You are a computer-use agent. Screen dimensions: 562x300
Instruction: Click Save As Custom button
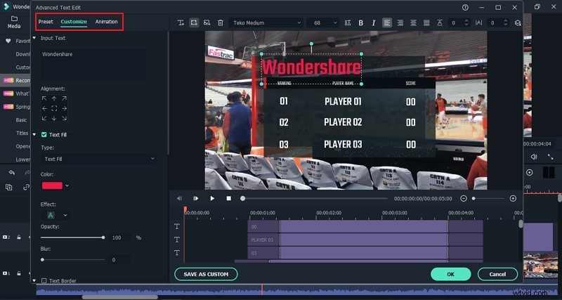[206, 274]
